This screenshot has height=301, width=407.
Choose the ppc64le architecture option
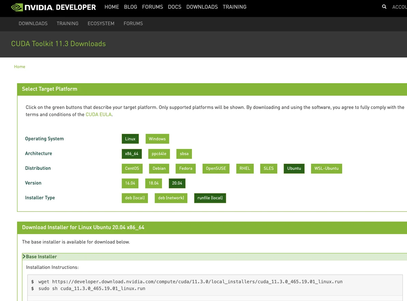(159, 154)
